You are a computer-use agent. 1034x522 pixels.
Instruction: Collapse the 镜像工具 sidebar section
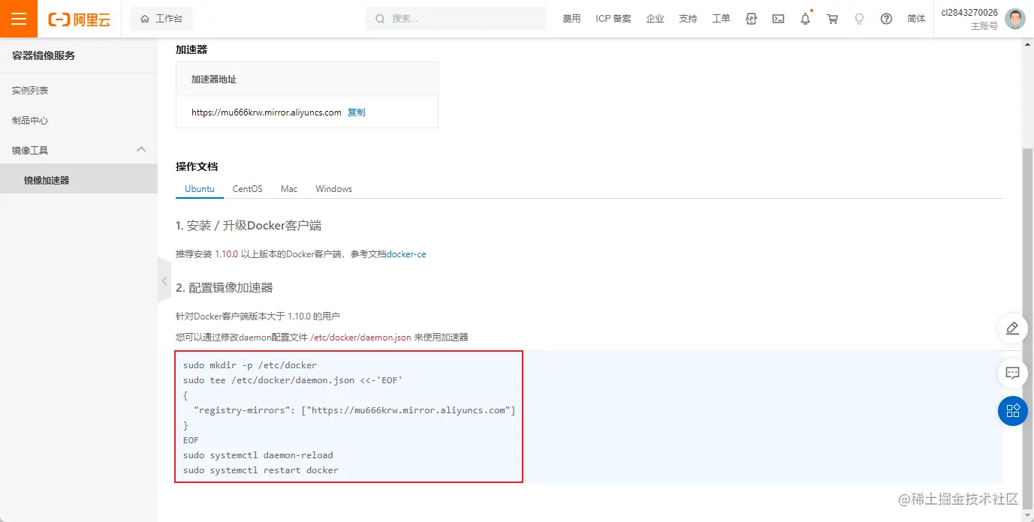point(141,149)
